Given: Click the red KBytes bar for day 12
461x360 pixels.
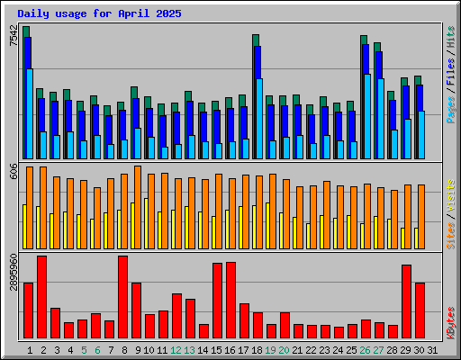Looking at the screenshot, I should [177, 316].
